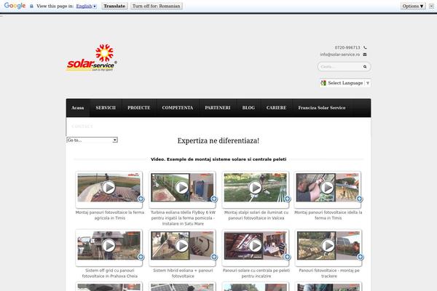Click plus icon on ferma agricola Timis thumbnail
Screen dimensions: 437x291
(x=141, y=199)
